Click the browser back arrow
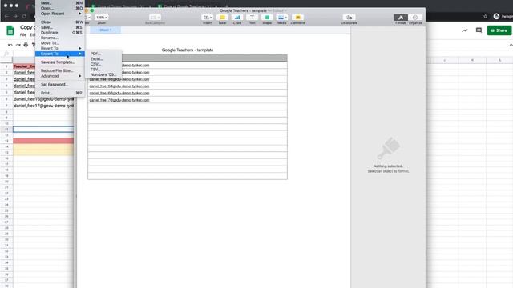Viewport: 513px width, 288px height. tap(7, 16)
